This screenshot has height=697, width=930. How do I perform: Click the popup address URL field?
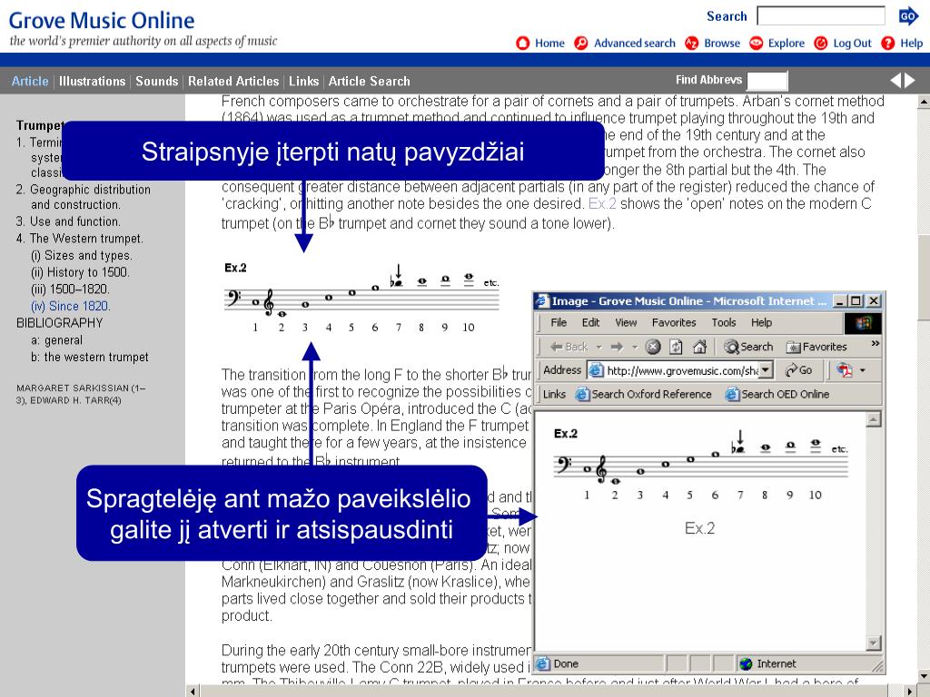click(682, 370)
